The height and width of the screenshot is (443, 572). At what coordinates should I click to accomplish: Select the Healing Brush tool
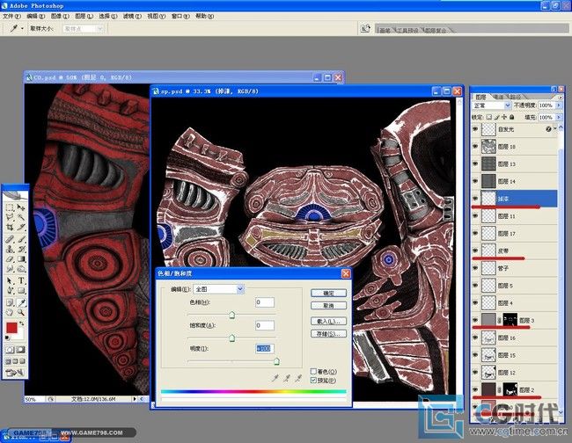coord(10,239)
